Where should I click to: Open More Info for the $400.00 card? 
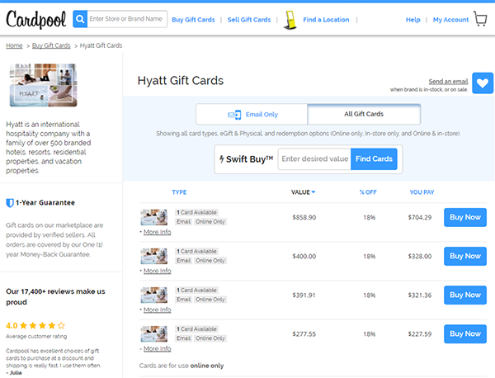[158, 271]
